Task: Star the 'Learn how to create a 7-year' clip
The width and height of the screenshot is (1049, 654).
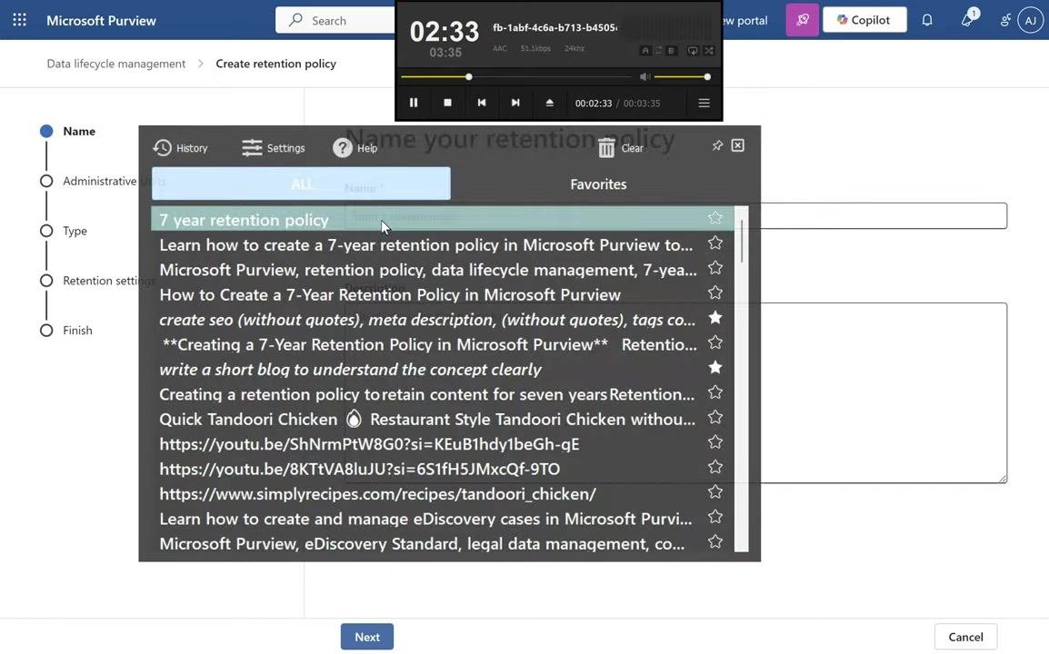Action: (x=715, y=243)
